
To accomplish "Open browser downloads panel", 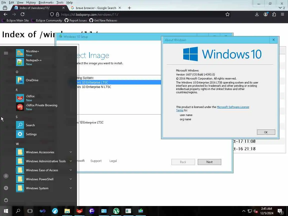I will pos(257,14).
